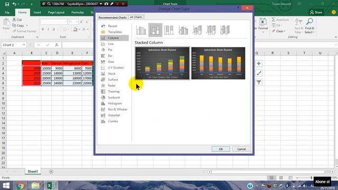Select the Sheet1 worksheet tab
The height and width of the screenshot is (190, 338).
click(33, 172)
